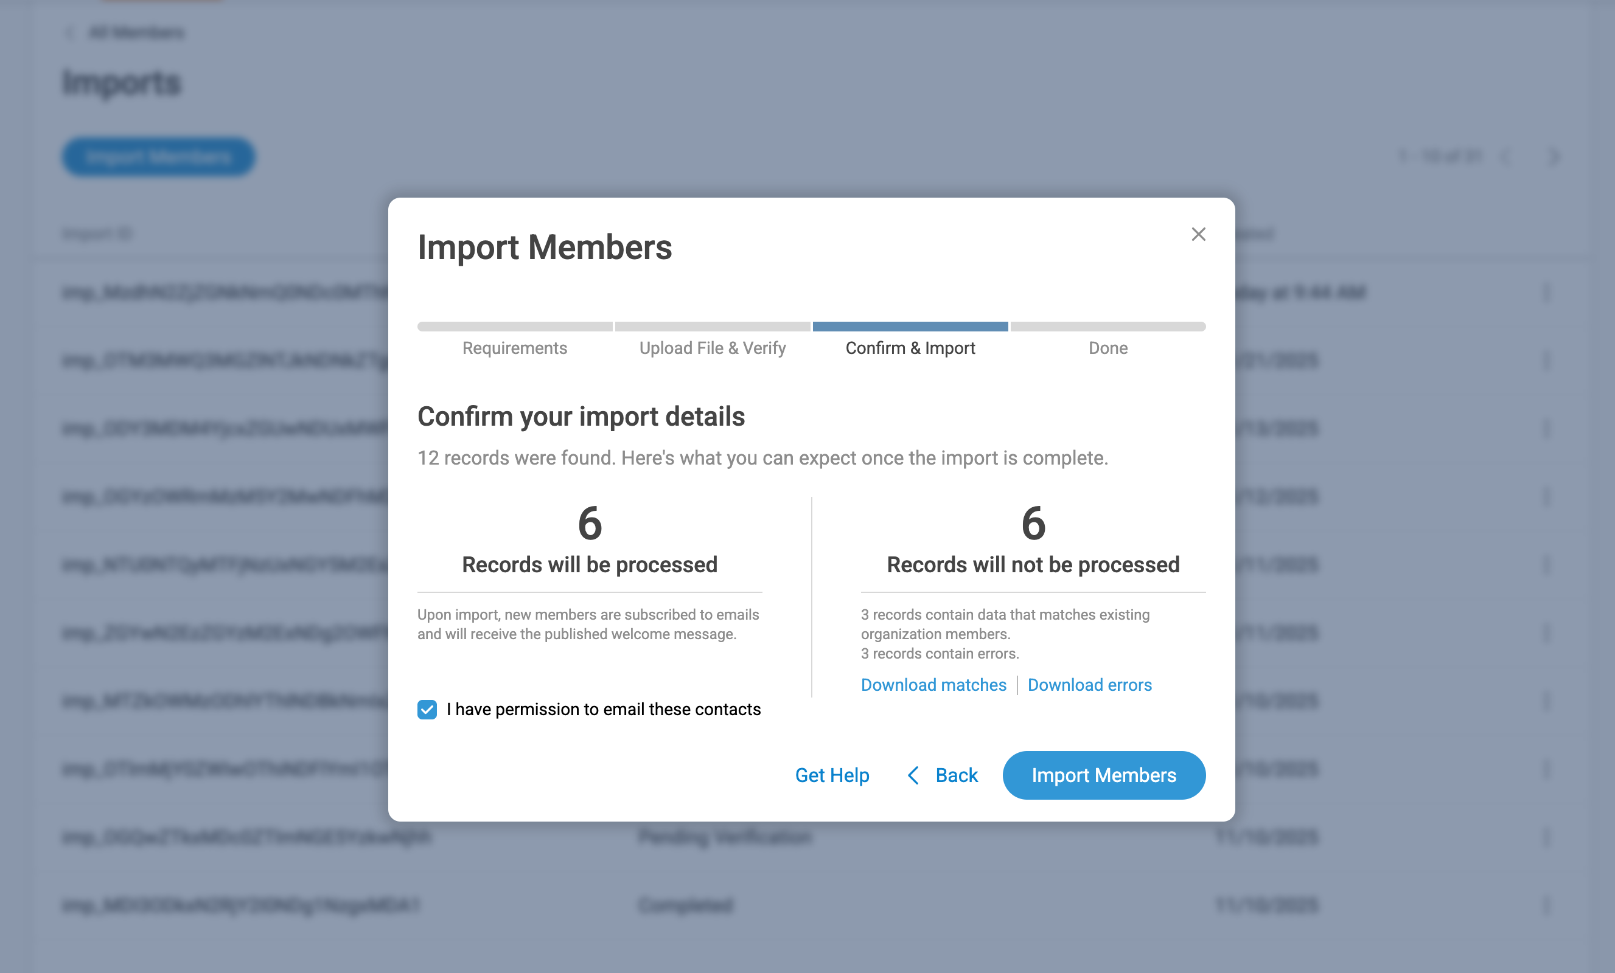Screen dimensions: 1615x973
Task: Open the Download matches link
Action: click(x=933, y=685)
